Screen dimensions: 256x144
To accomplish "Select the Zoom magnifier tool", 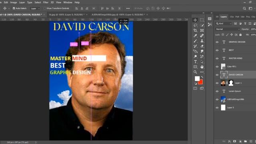I will pyautogui.click(x=195, y=72).
